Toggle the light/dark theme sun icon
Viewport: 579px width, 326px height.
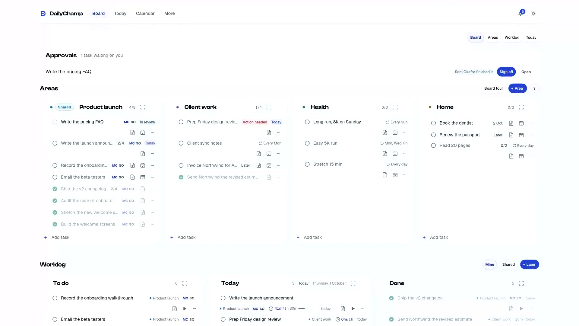pyautogui.click(x=533, y=14)
